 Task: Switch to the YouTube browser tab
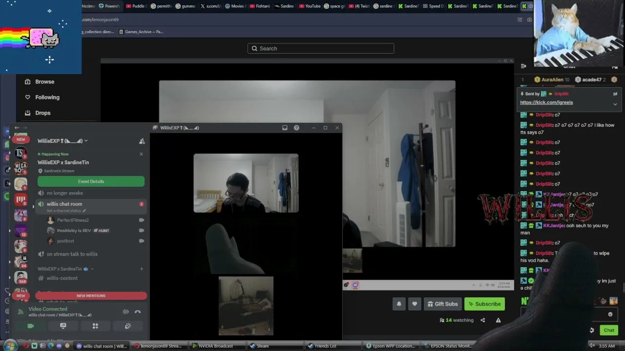coord(310,6)
